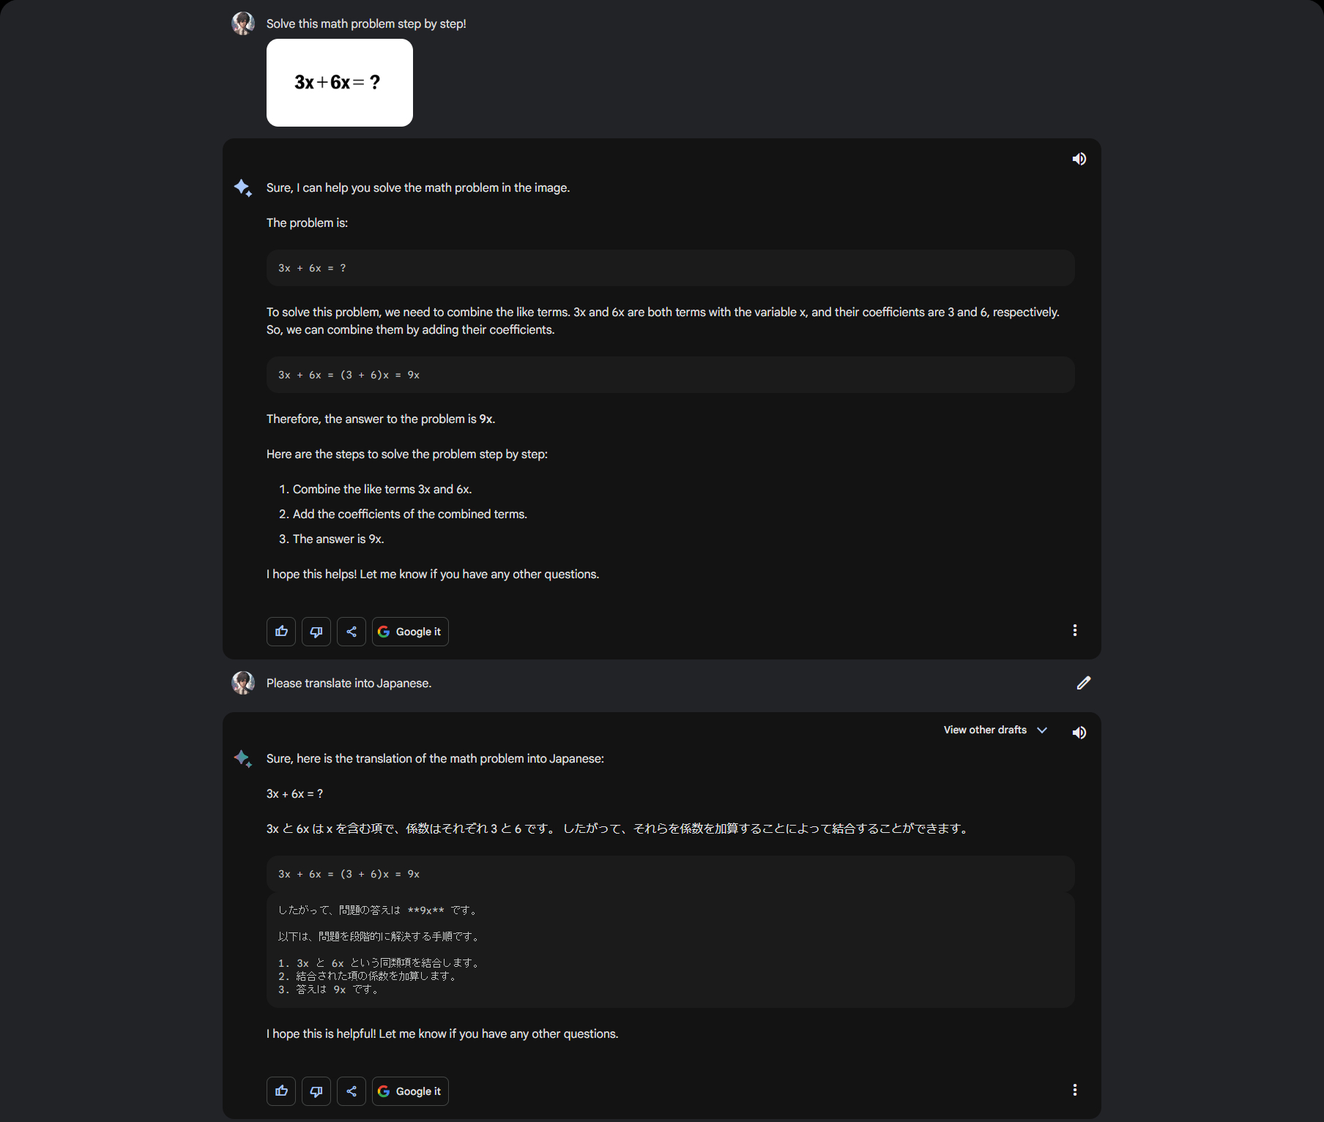This screenshot has height=1122, width=1324.
Task: Expand View other drafts
Action: tap(985, 730)
